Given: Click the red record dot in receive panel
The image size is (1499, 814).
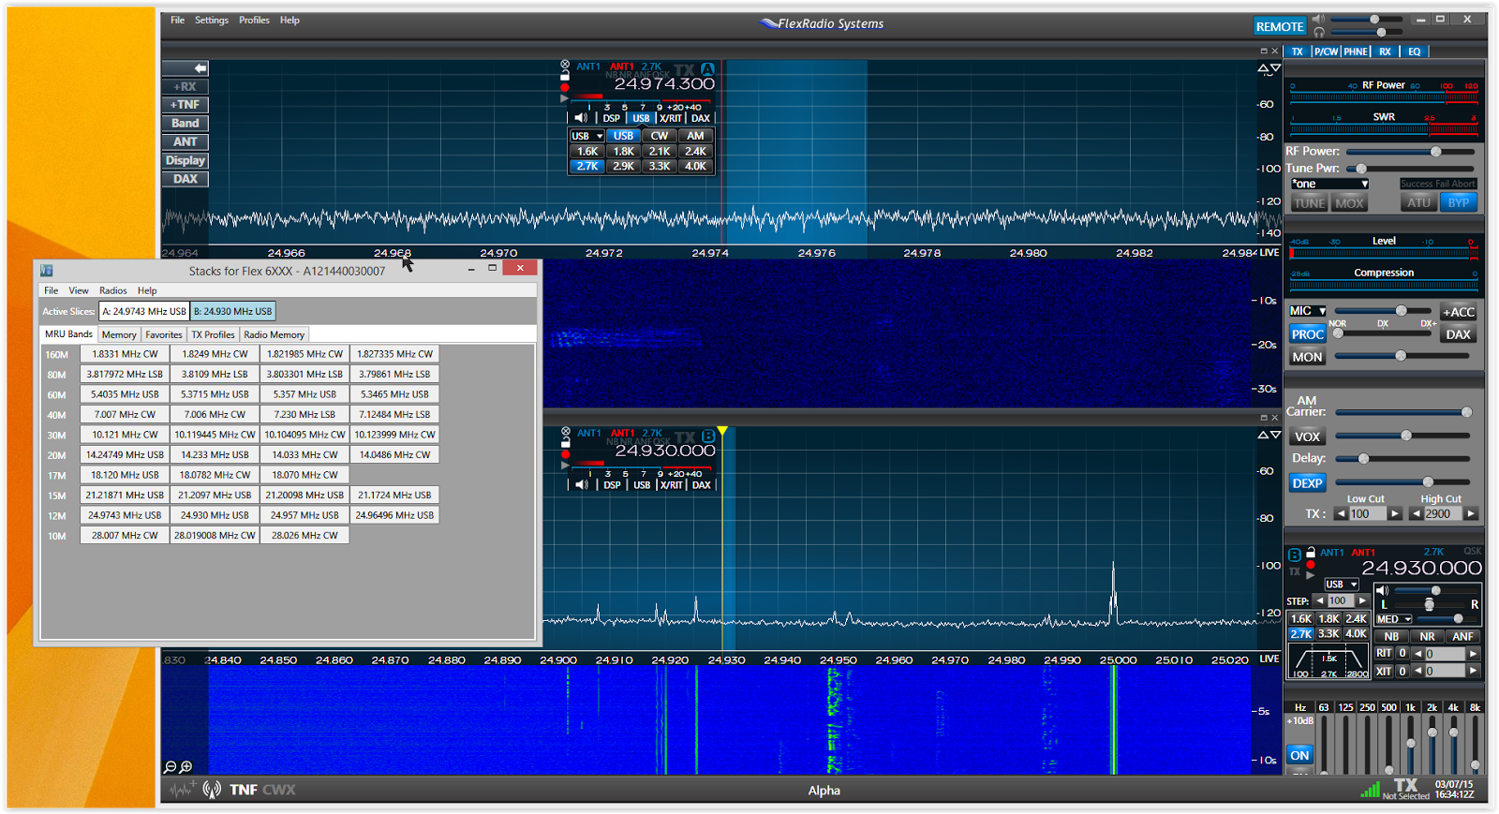Looking at the screenshot, I should pos(1311,565).
